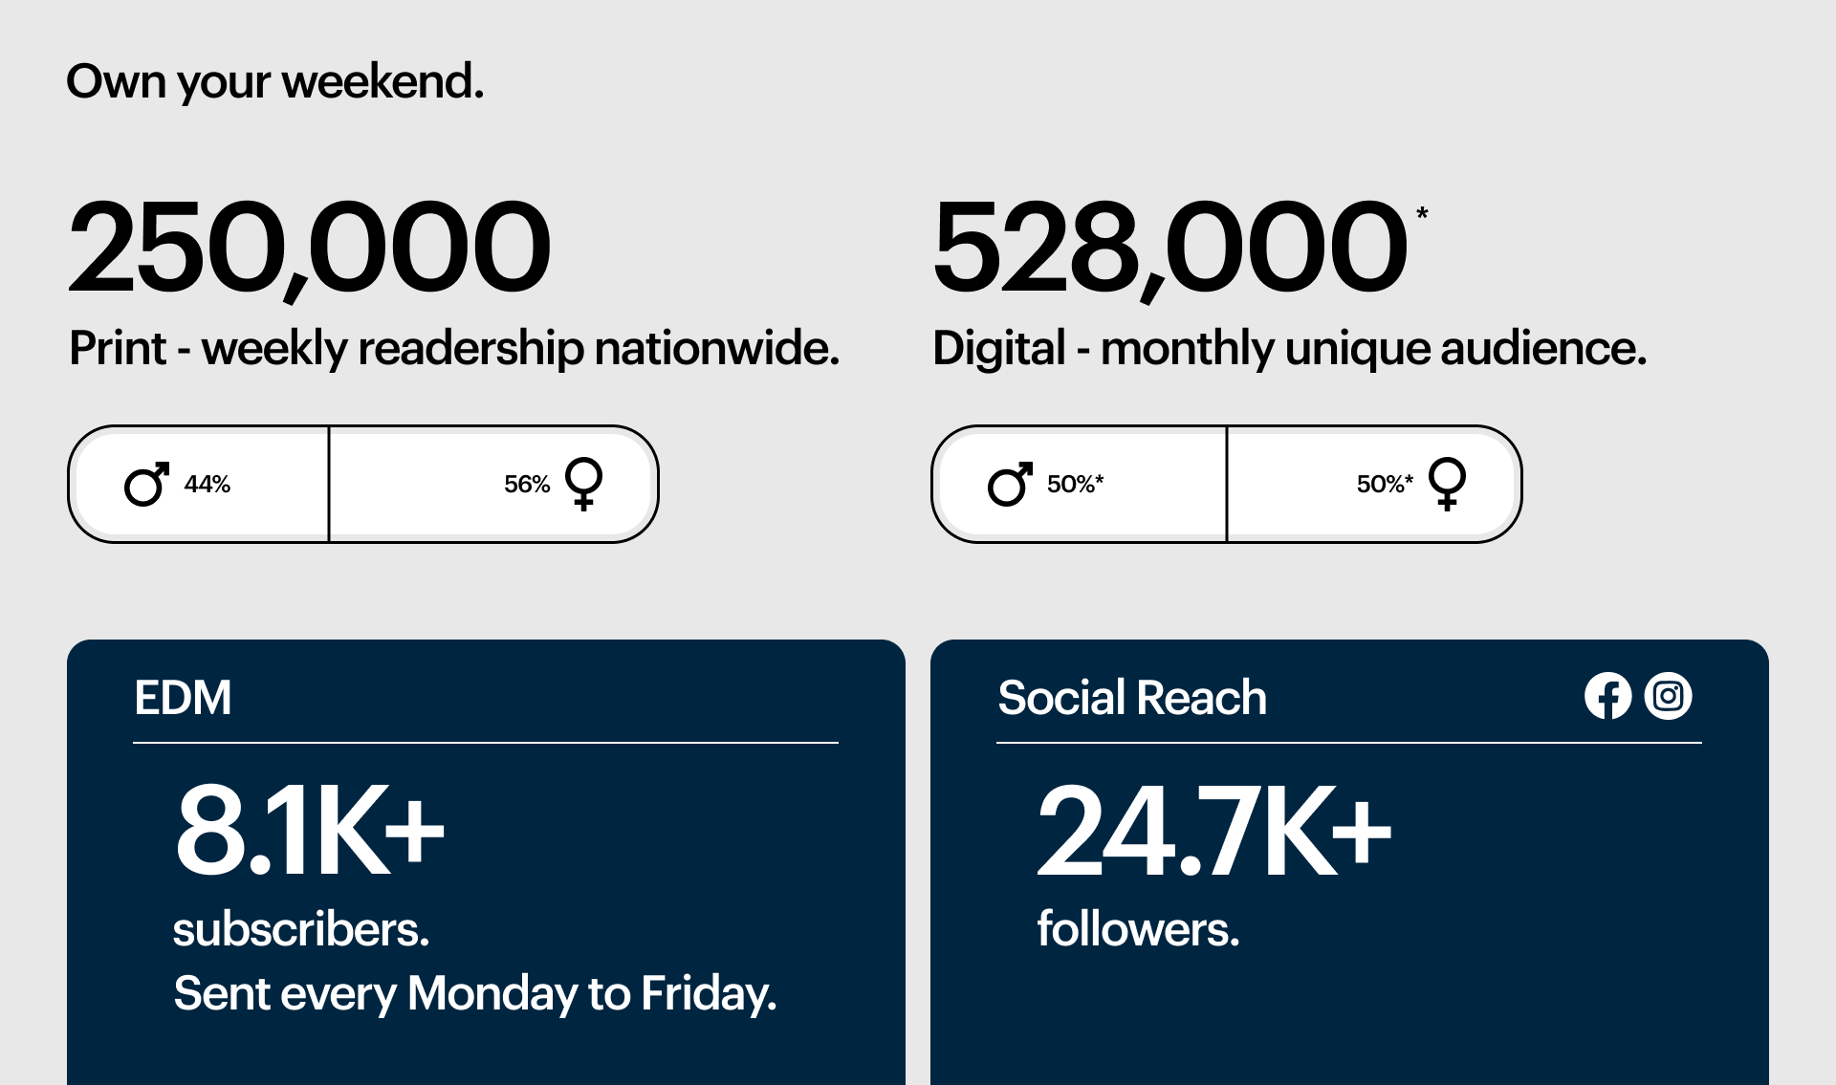1836x1085 pixels.
Task: Click 'Sent every Monday to Friday.' text
Action: point(475,994)
